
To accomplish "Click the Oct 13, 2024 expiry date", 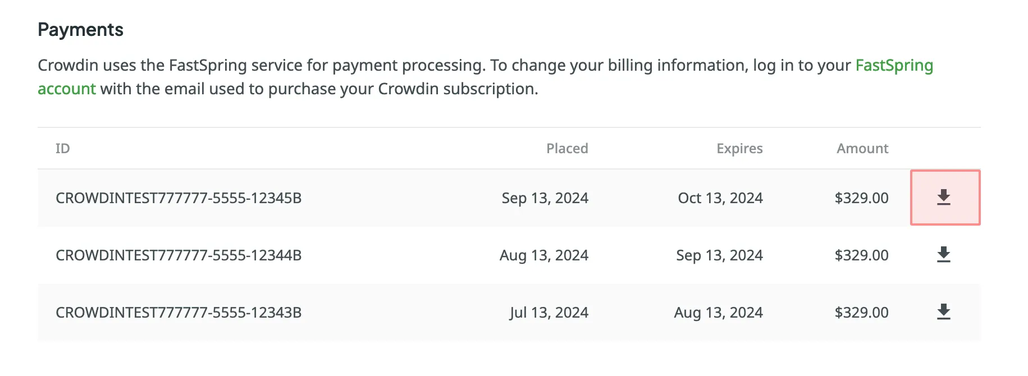I will (720, 198).
